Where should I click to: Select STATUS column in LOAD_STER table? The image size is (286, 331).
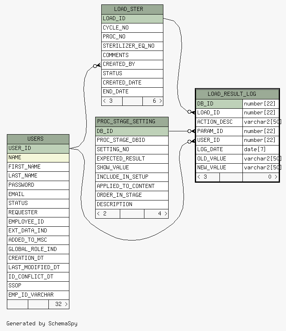(x=132, y=74)
